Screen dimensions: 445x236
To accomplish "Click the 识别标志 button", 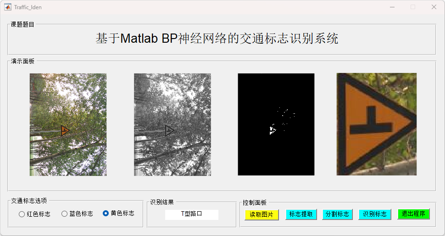I will 375,214.
